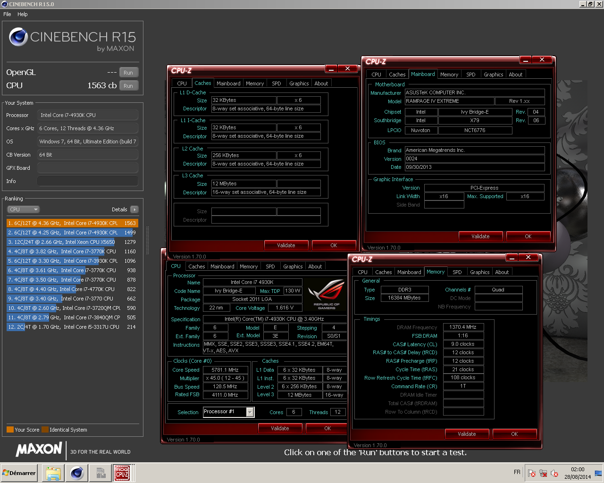Open the CPU ranking type dropdown
604x483 pixels.
tap(23, 209)
